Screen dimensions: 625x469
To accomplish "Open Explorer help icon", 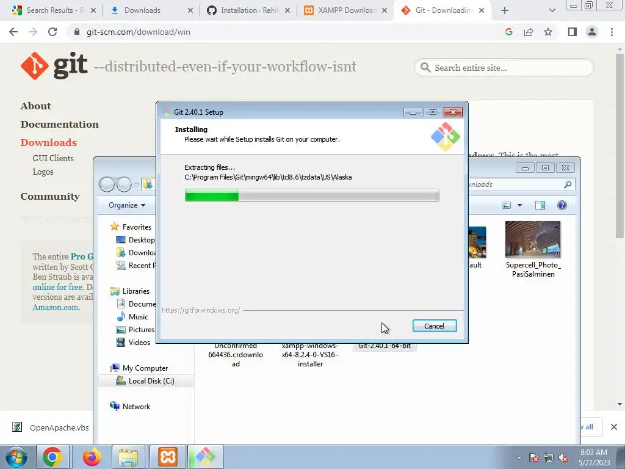I will tap(562, 205).
